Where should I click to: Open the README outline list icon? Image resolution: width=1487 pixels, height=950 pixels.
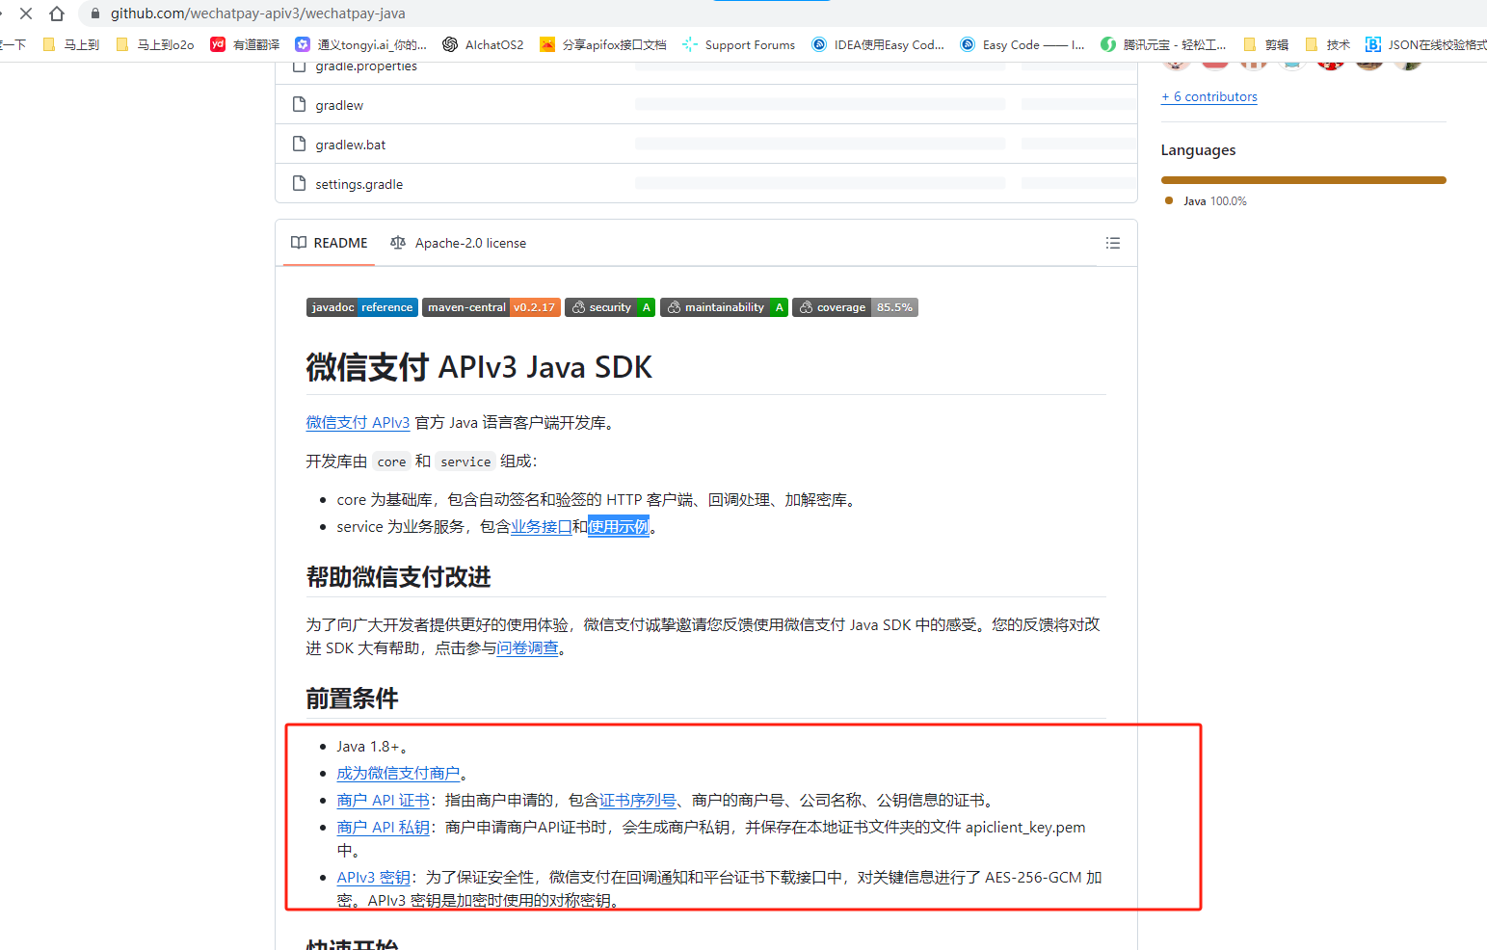[x=1113, y=243]
